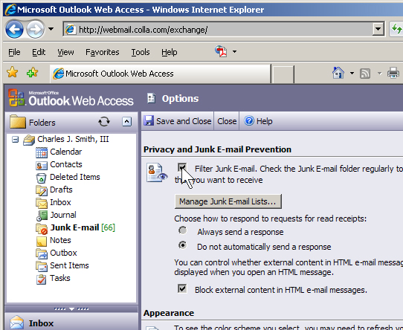Image resolution: width=403 pixels, height=330 pixels.
Task: Click the Outbox folder icon
Action: (42, 253)
